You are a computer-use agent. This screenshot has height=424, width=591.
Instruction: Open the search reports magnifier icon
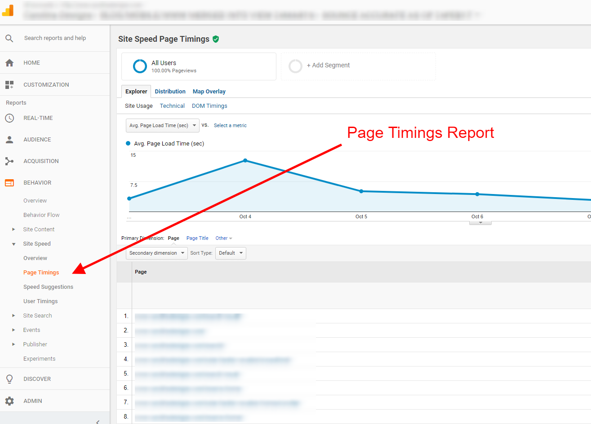point(9,38)
